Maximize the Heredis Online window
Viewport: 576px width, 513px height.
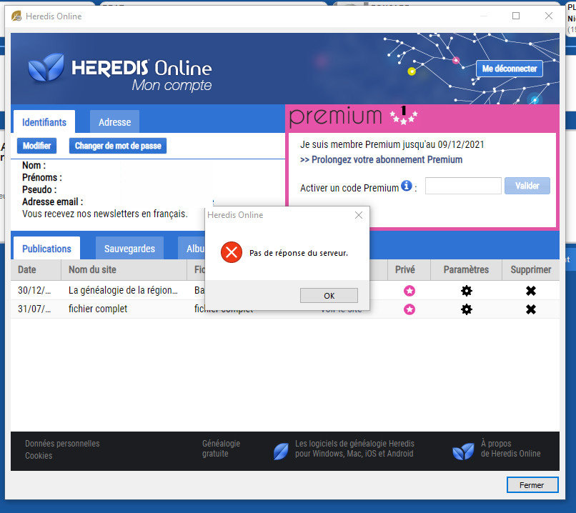516,16
